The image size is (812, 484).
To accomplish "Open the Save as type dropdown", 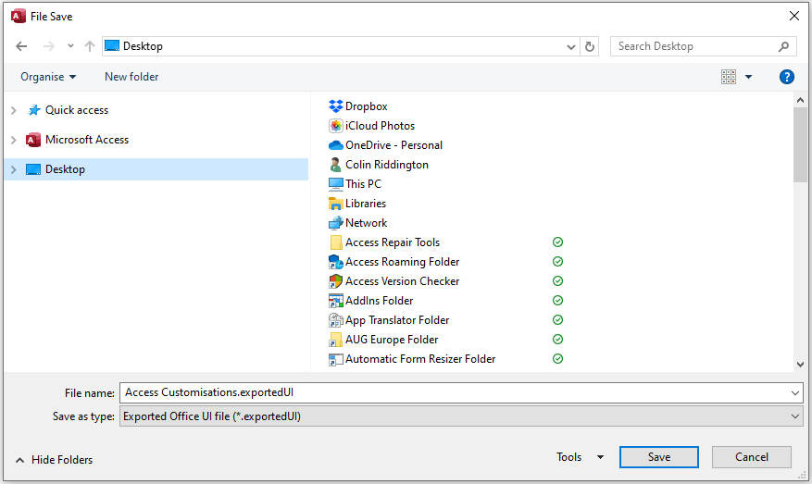I will [x=461, y=416].
